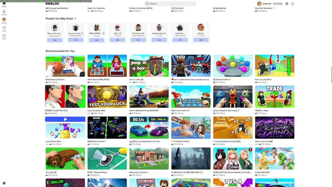Screen dimensions: 332x187
Task: Go to Home in the left sidebar
Action: click(4, 4)
